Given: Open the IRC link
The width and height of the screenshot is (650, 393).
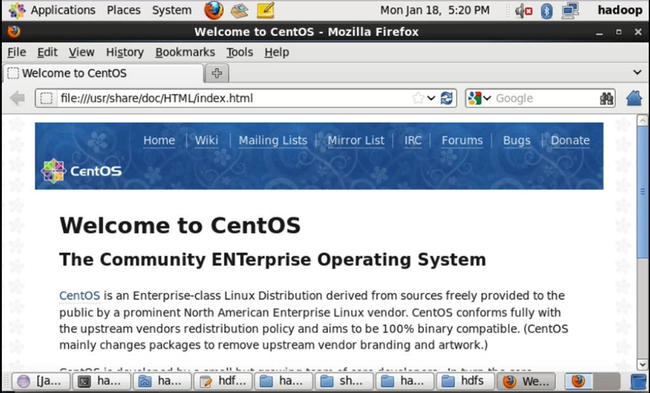Looking at the screenshot, I should (x=413, y=140).
